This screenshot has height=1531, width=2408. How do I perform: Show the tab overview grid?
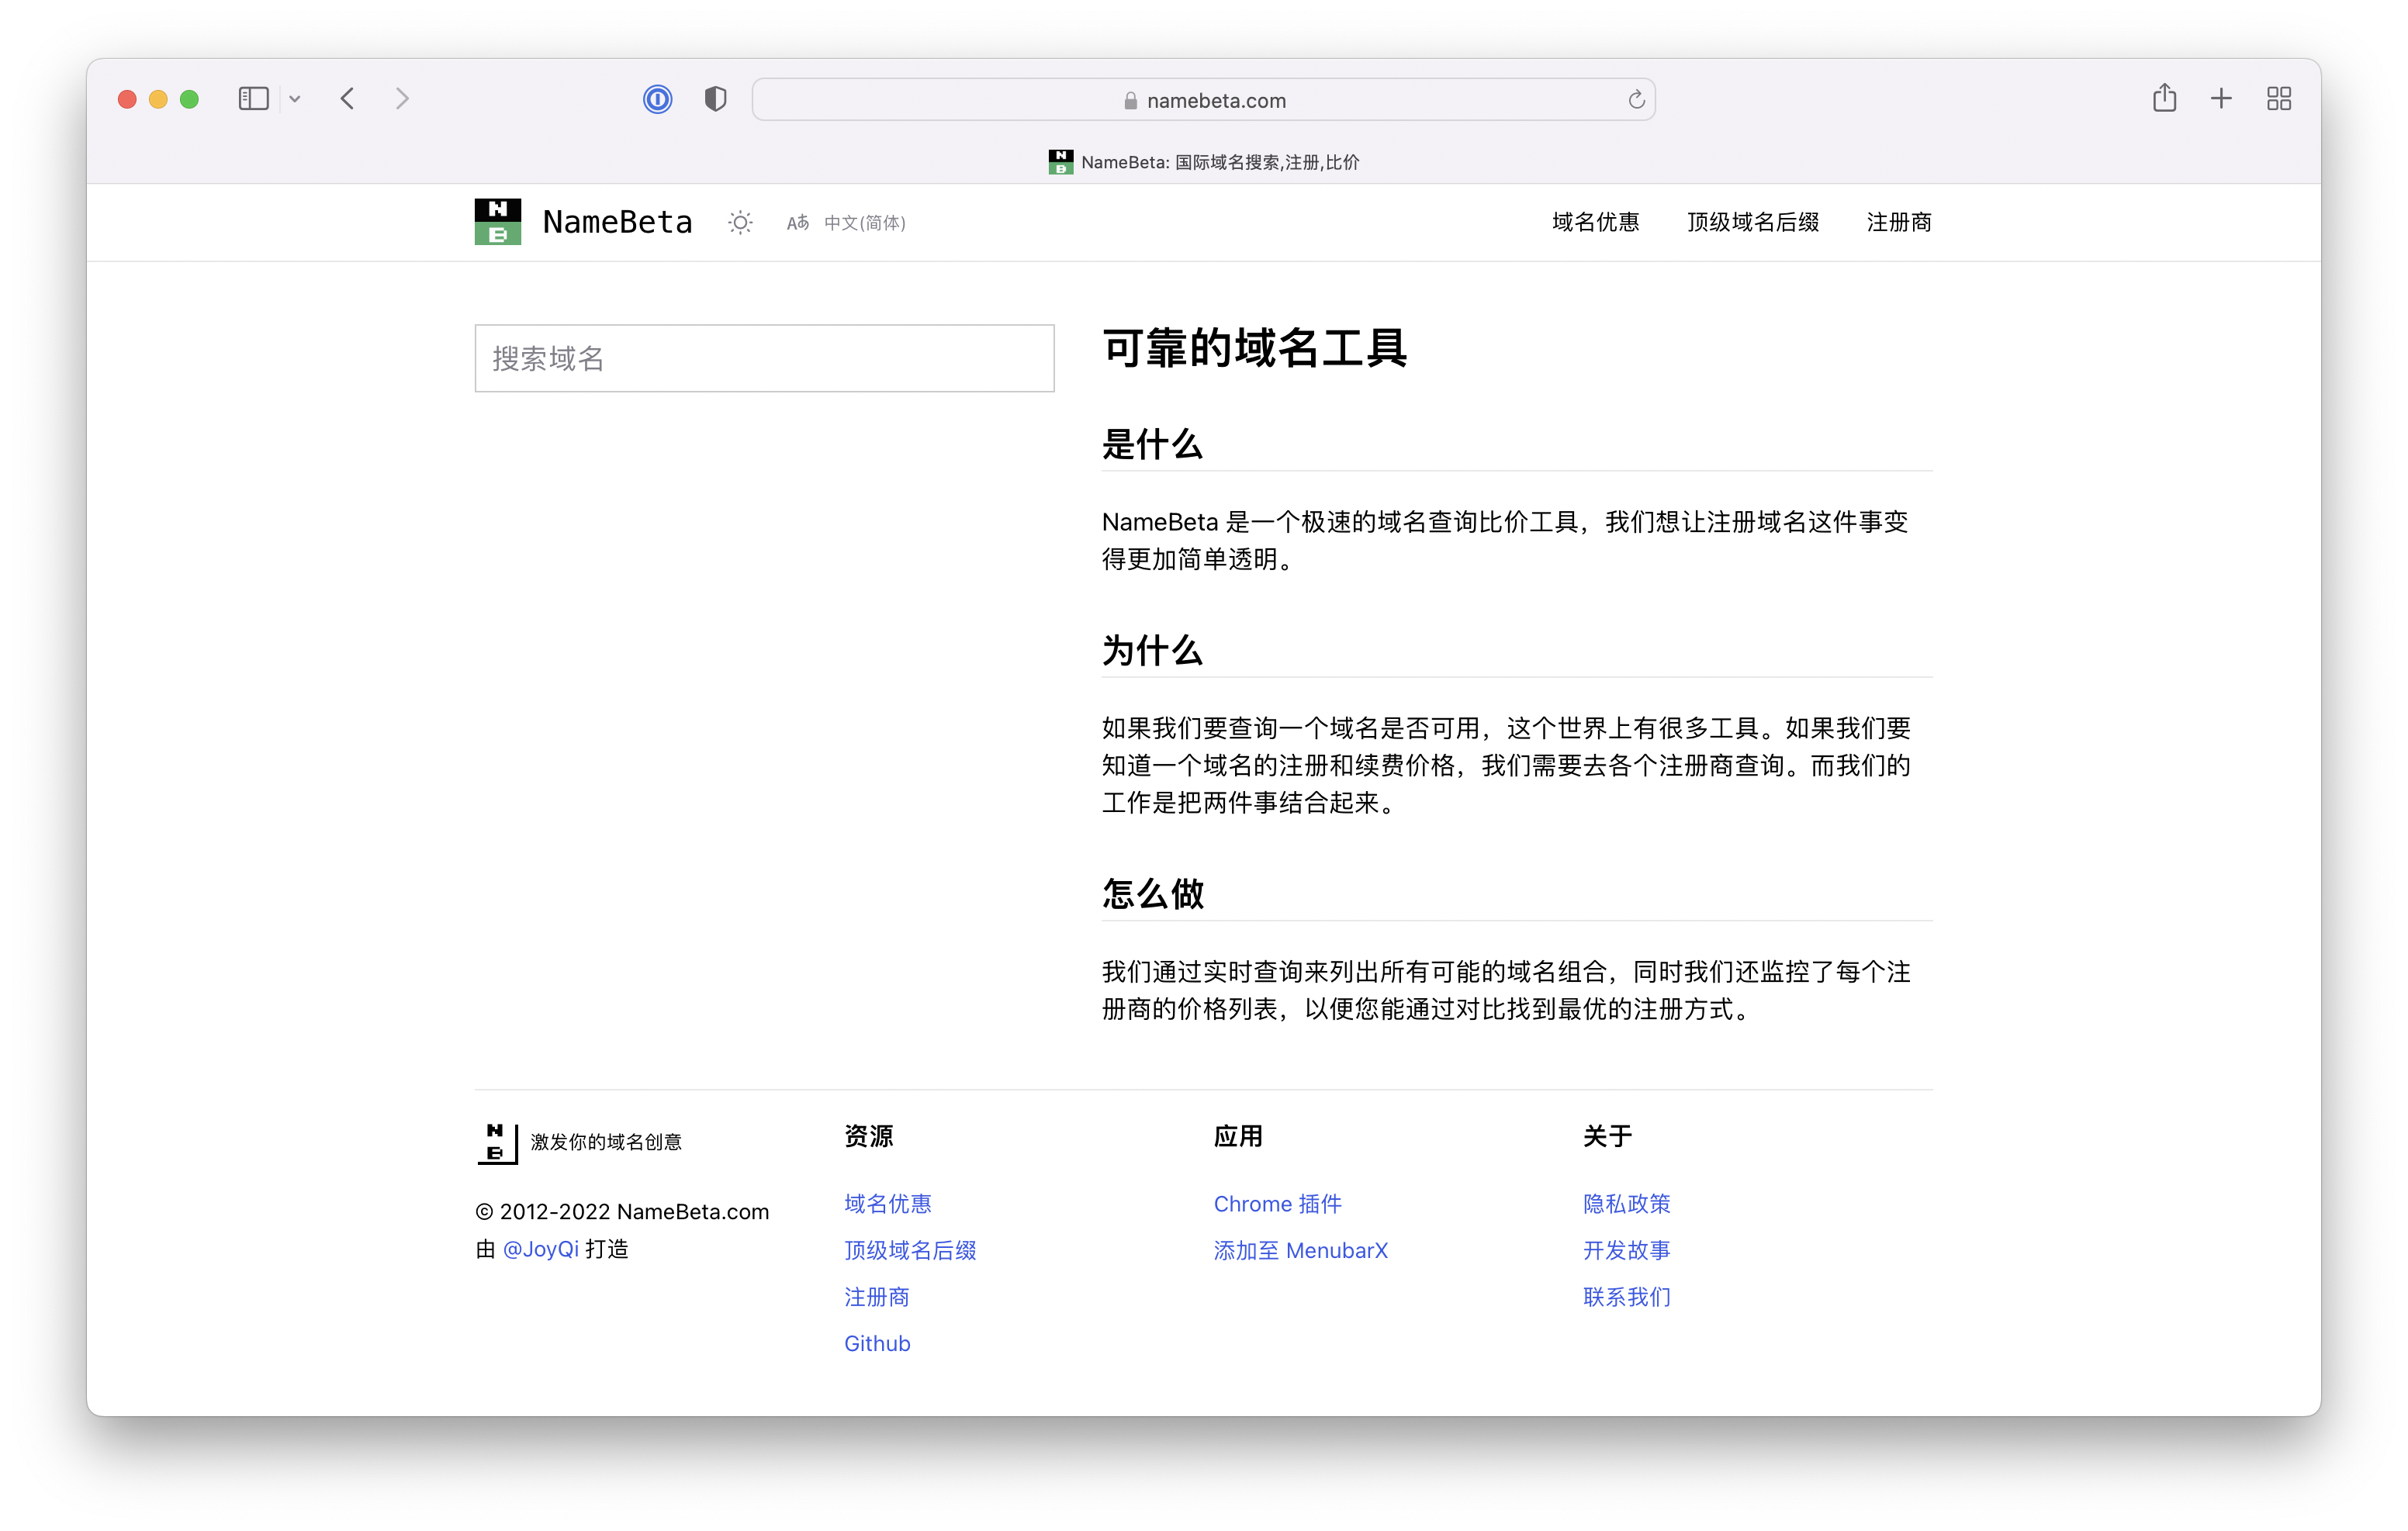coord(2279,98)
